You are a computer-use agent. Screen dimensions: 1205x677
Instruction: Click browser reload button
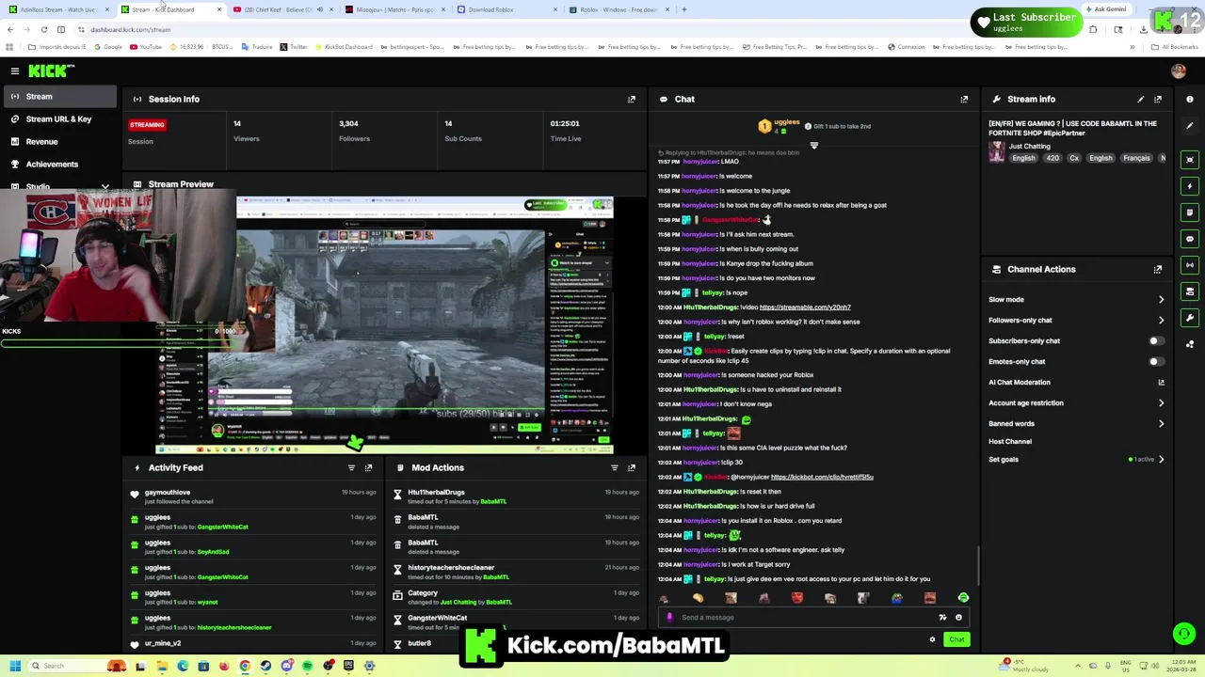coord(43,29)
